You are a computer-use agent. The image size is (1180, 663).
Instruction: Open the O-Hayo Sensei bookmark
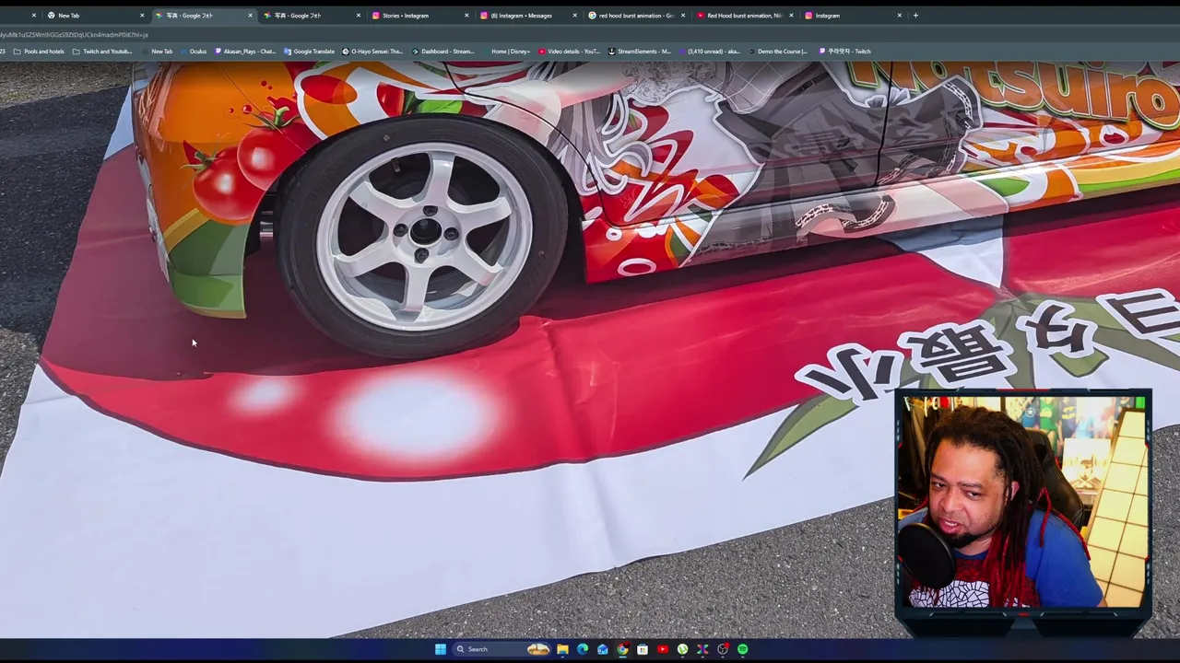point(372,52)
